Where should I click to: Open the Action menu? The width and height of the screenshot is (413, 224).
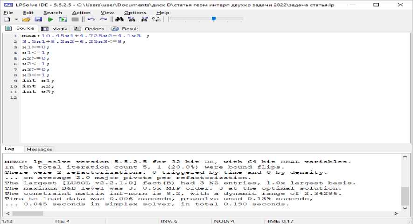point(81,13)
